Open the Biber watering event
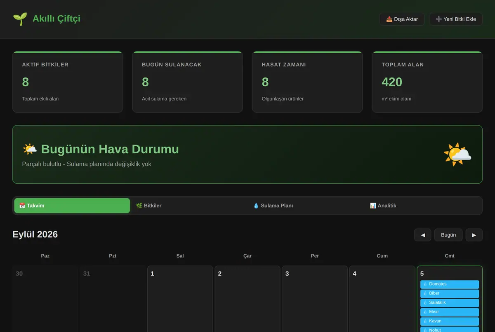495x332 pixels. click(450, 293)
